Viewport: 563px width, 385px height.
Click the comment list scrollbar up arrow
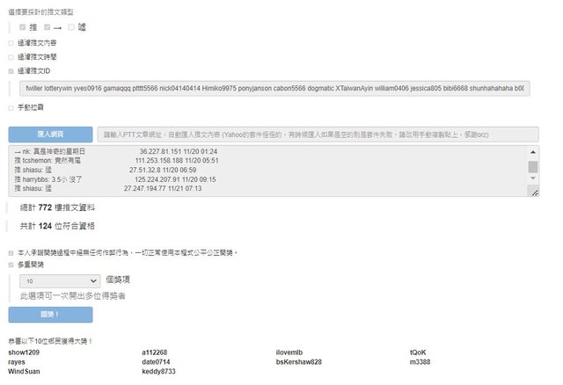(533, 153)
